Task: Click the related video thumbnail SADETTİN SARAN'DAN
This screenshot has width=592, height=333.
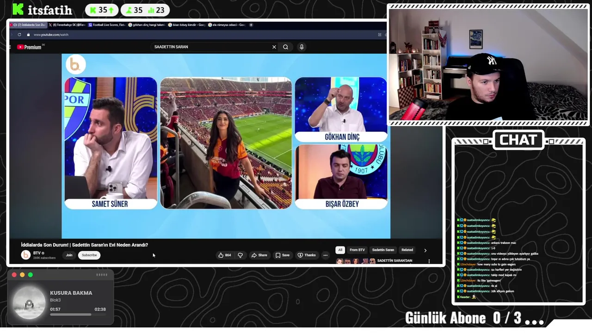Action: tap(356, 261)
